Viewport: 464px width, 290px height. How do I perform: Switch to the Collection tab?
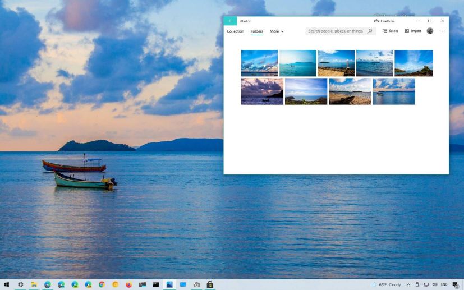point(236,31)
